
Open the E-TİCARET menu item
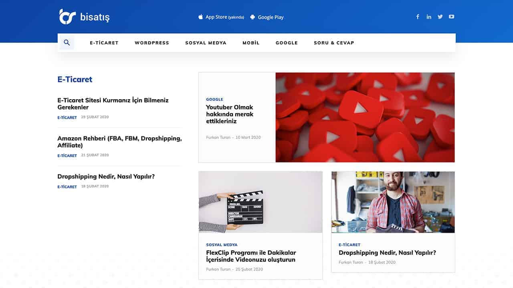pos(104,43)
